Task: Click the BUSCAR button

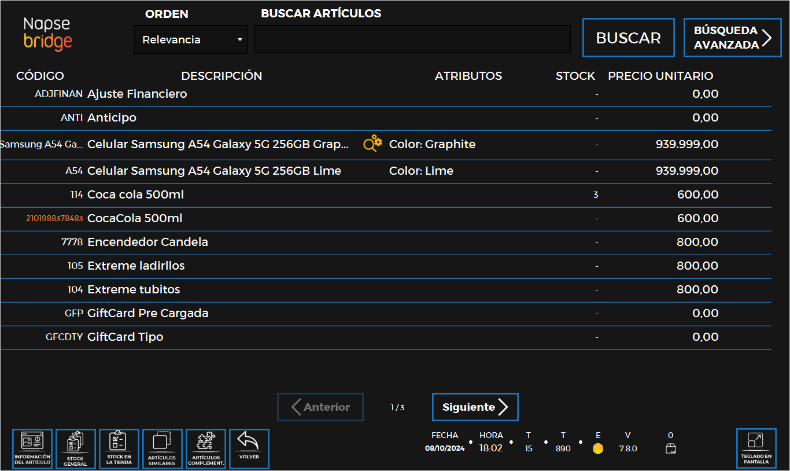Action: (x=629, y=38)
